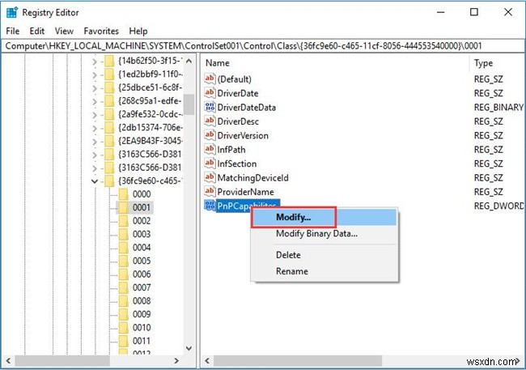Click the folder icon of key 0009

(x=124, y=314)
